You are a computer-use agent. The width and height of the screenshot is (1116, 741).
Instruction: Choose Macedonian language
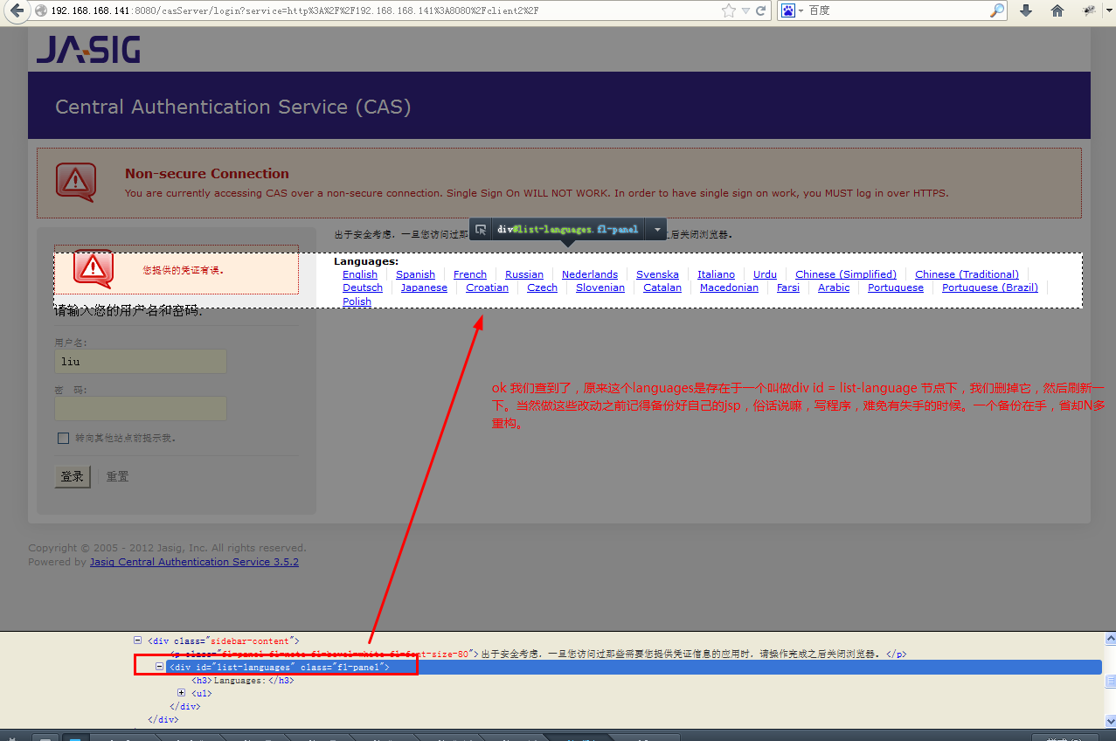[729, 287]
